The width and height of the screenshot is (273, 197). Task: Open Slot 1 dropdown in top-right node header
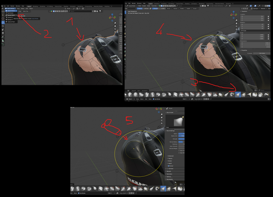[x=186, y=99]
